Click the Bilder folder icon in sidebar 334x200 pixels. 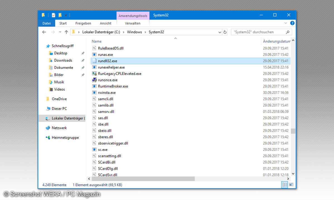[51, 75]
